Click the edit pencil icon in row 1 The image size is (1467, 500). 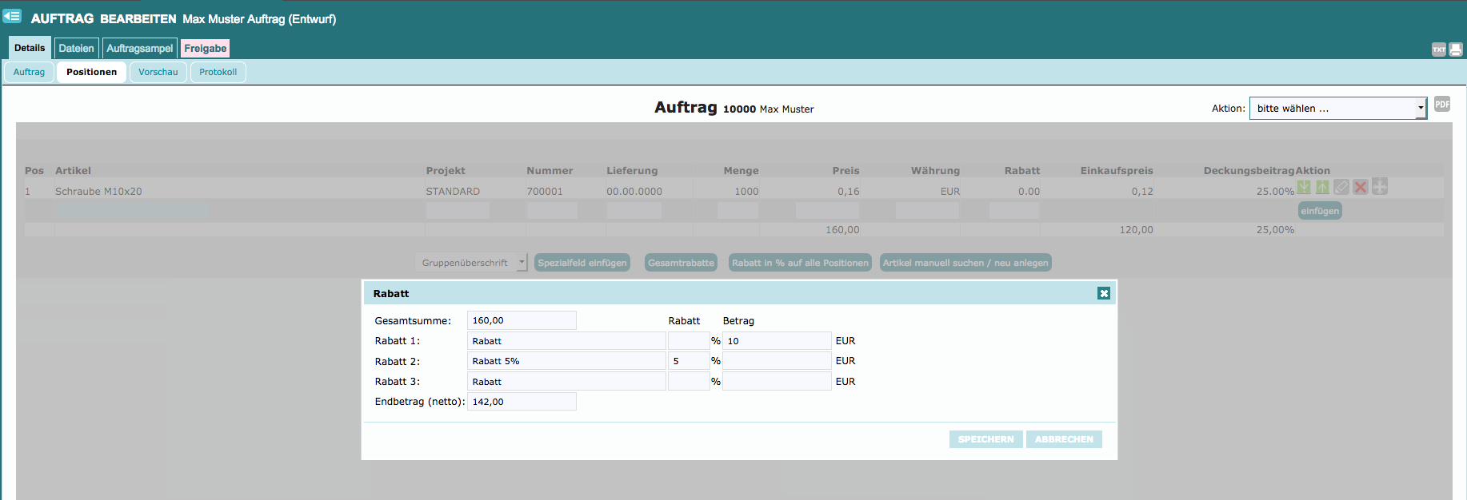(x=1341, y=187)
